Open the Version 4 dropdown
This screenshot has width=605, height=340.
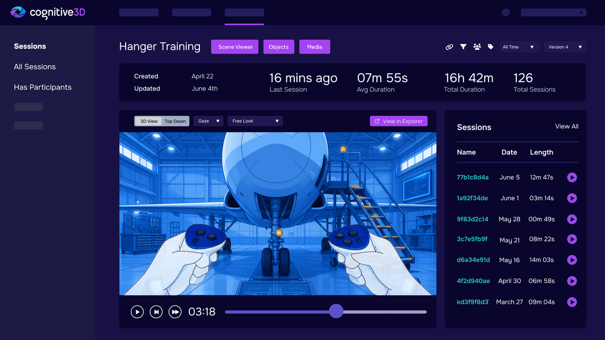(565, 47)
